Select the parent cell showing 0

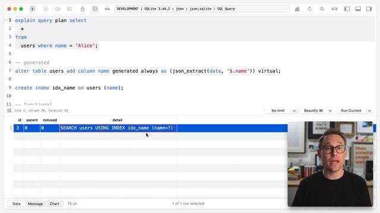click(x=31, y=128)
